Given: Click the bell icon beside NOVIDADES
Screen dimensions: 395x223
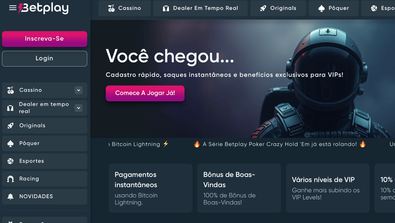Looking at the screenshot, I should click(x=10, y=196).
